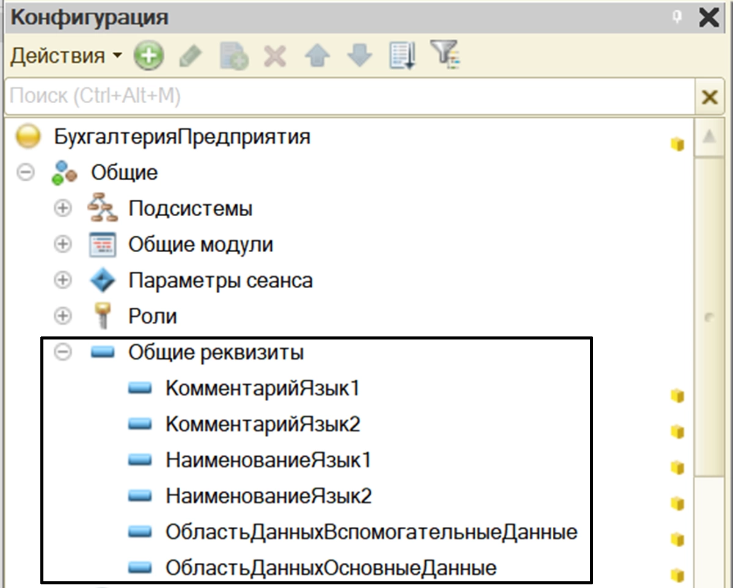Click the blue icon beside КомментарийЯзык1
The width and height of the screenshot is (733, 588).
[140, 389]
